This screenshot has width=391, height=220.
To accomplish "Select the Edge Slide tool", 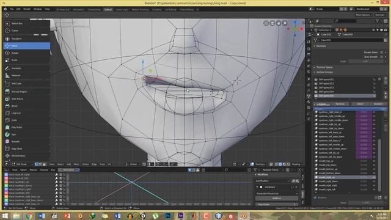I will click(27, 148).
